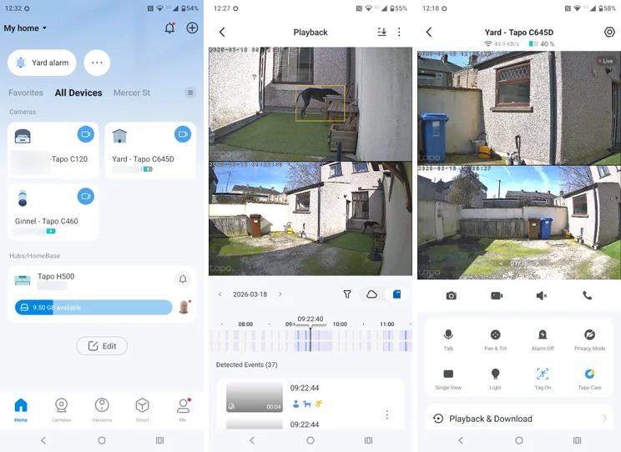Viewport: 621px width, 452px height.
Task: Tap the pet detection icon on event
Action: pos(307,404)
